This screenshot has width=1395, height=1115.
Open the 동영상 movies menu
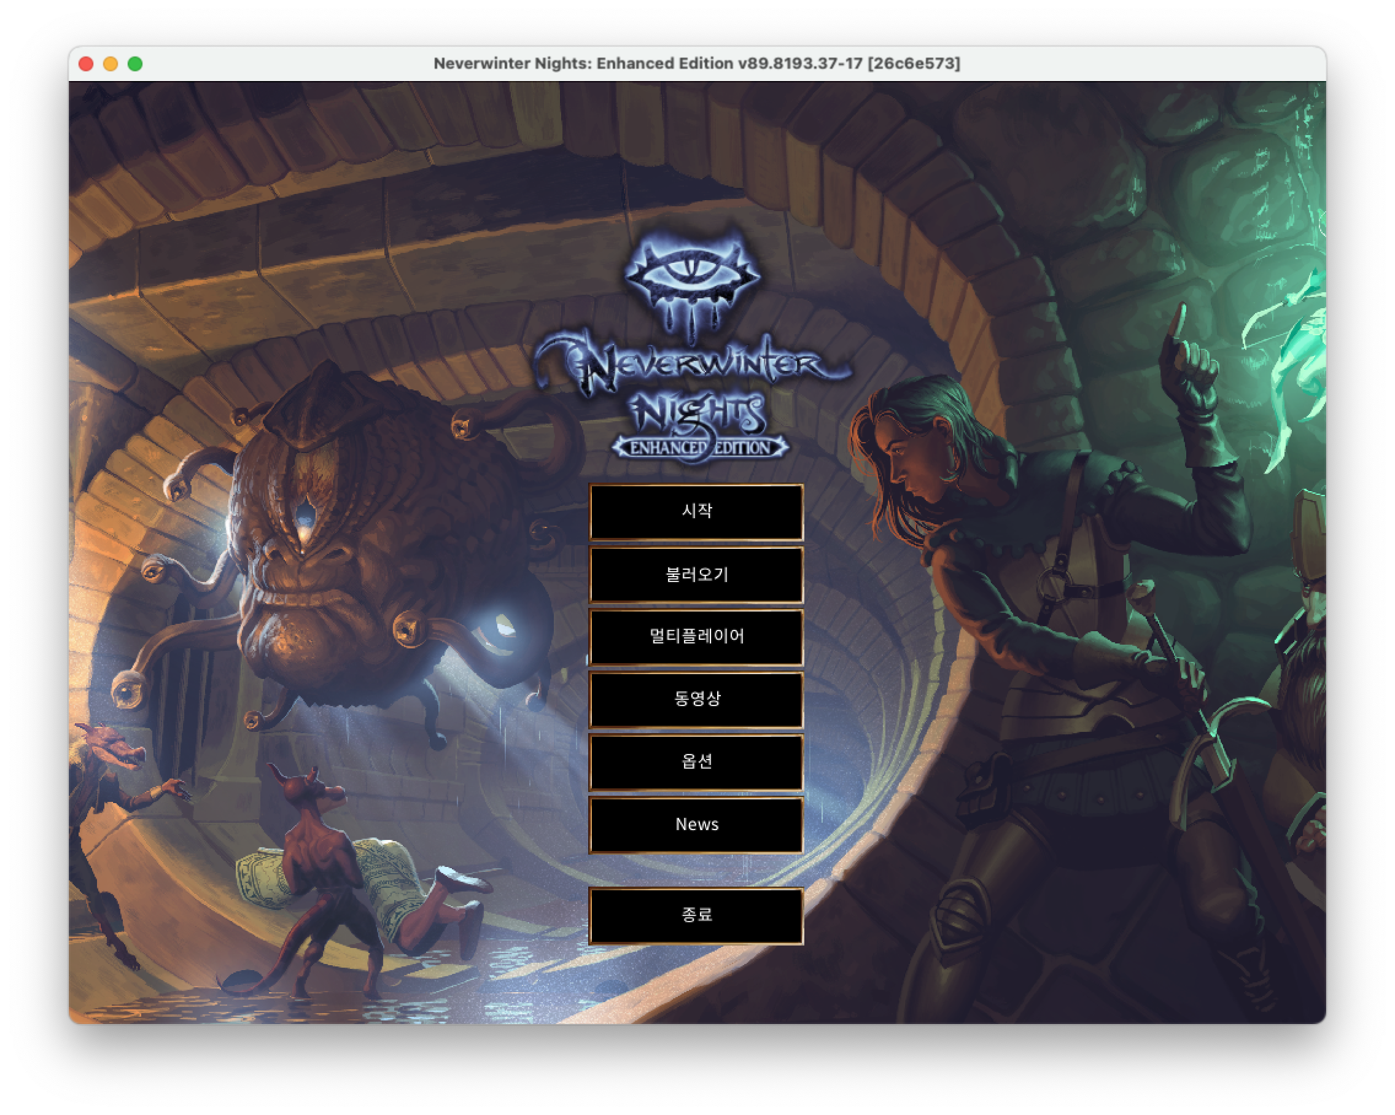pos(696,699)
